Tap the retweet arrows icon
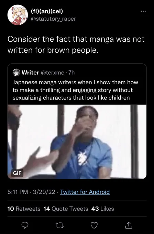This screenshot has width=154, height=234. [59, 225]
